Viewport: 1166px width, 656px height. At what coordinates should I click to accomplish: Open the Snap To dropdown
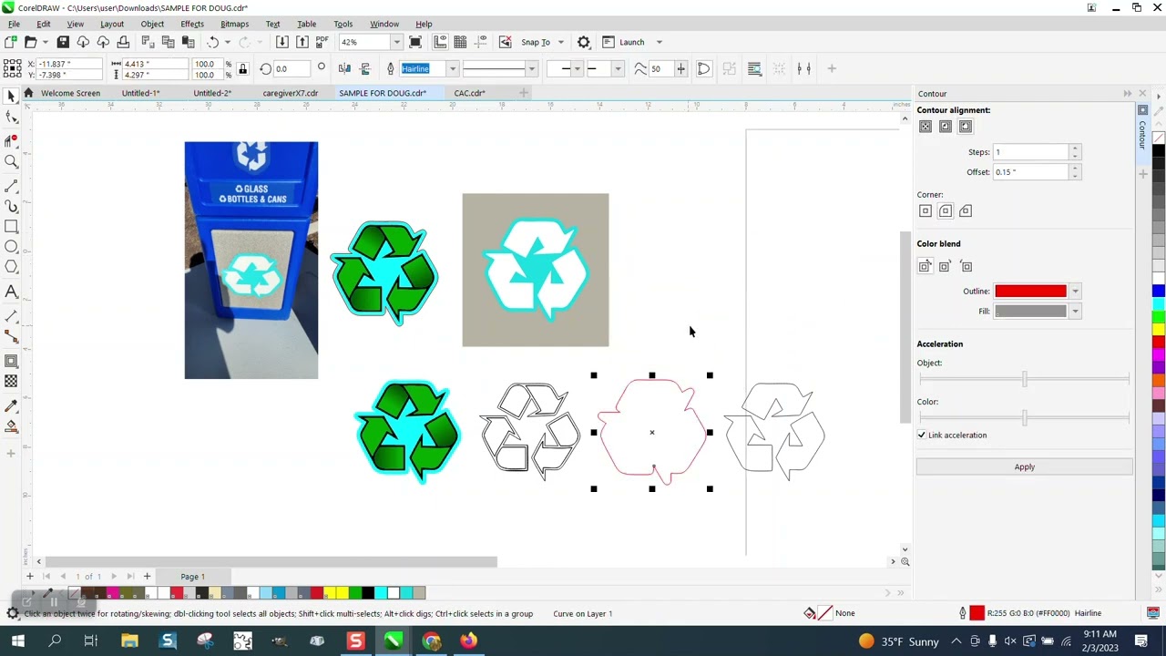tap(560, 42)
